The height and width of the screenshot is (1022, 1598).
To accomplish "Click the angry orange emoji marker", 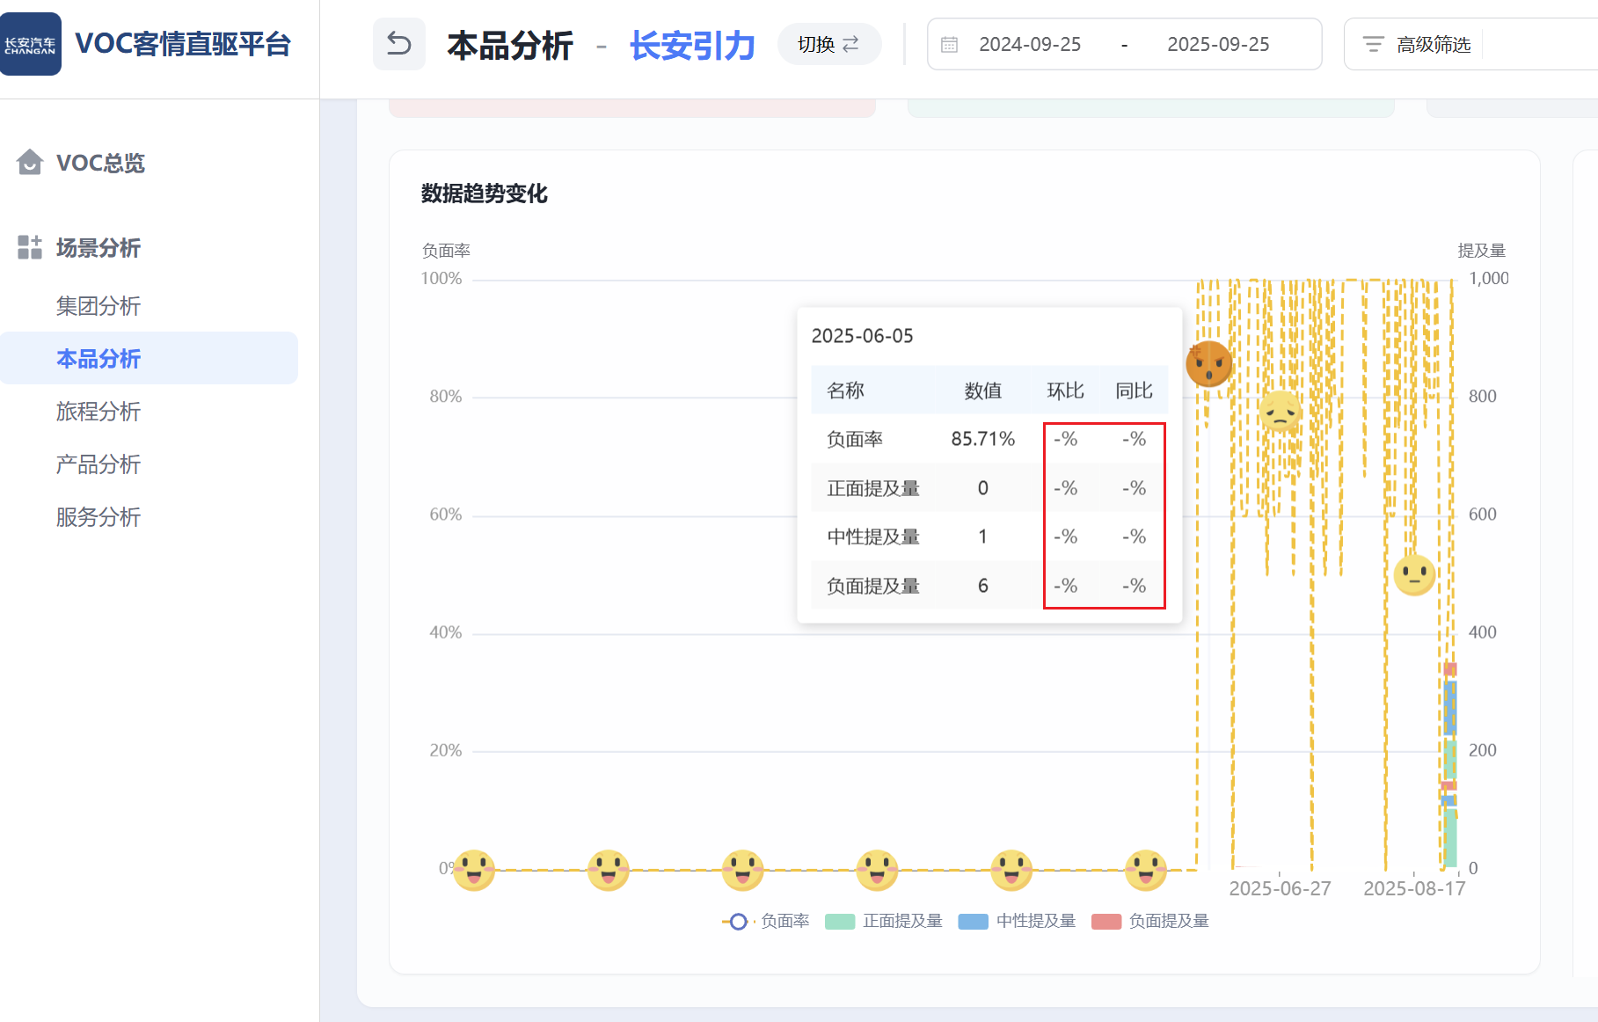I will [1208, 364].
